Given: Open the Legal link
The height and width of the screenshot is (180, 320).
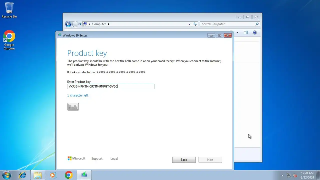Looking at the screenshot, I should point(114,159).
